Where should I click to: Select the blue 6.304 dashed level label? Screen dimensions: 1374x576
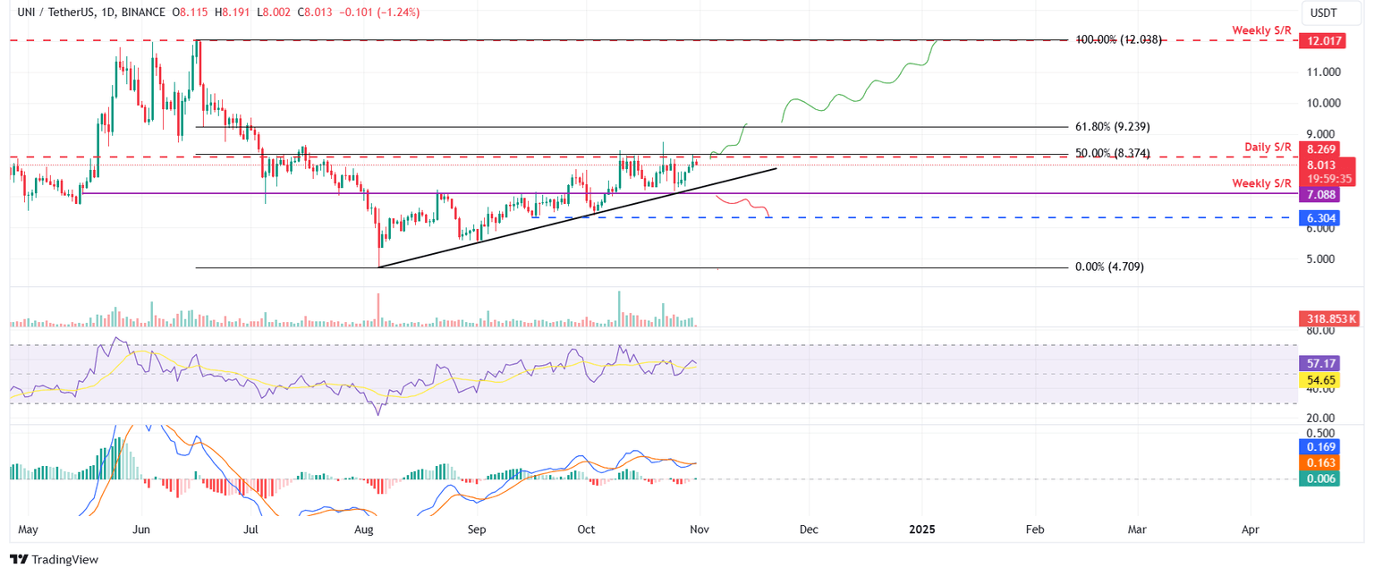tap(1321, 217)
